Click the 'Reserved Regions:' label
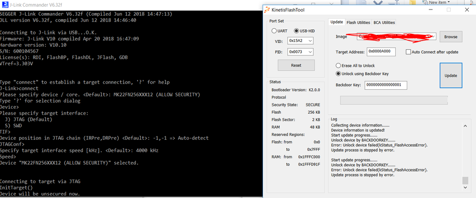 click(x=288, y=134)
